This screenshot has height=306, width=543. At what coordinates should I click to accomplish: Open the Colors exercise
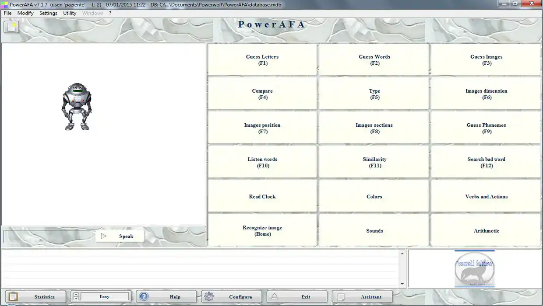click(374, 196)
